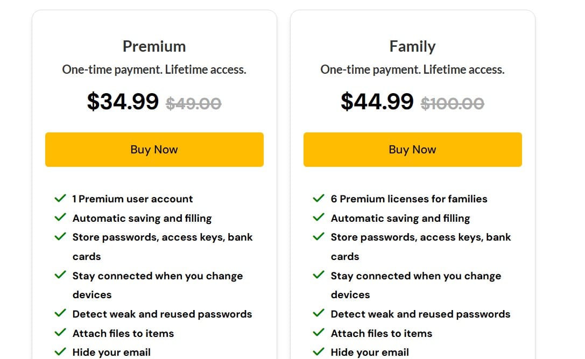585x359 pixels.
Task: Click the green check next to 'Stay connected when you change devices' in Family
Action: point(319,275)
